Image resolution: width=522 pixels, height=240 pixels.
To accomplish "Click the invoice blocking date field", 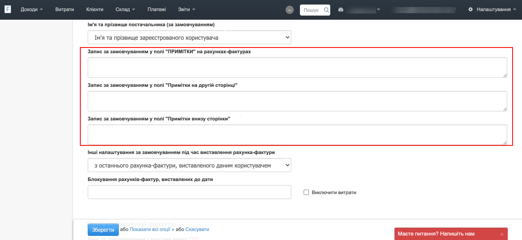I will pos(189,192).
